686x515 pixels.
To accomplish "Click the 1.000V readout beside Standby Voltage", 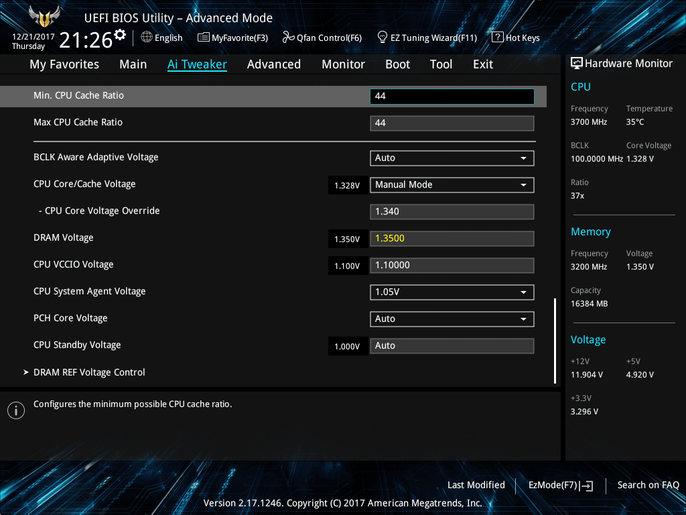I will point(348,346).
